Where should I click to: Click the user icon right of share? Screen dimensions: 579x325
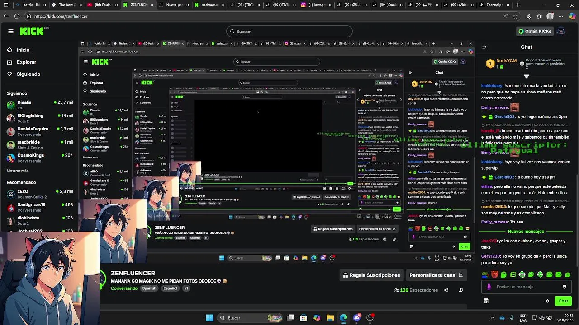(461, 290)
